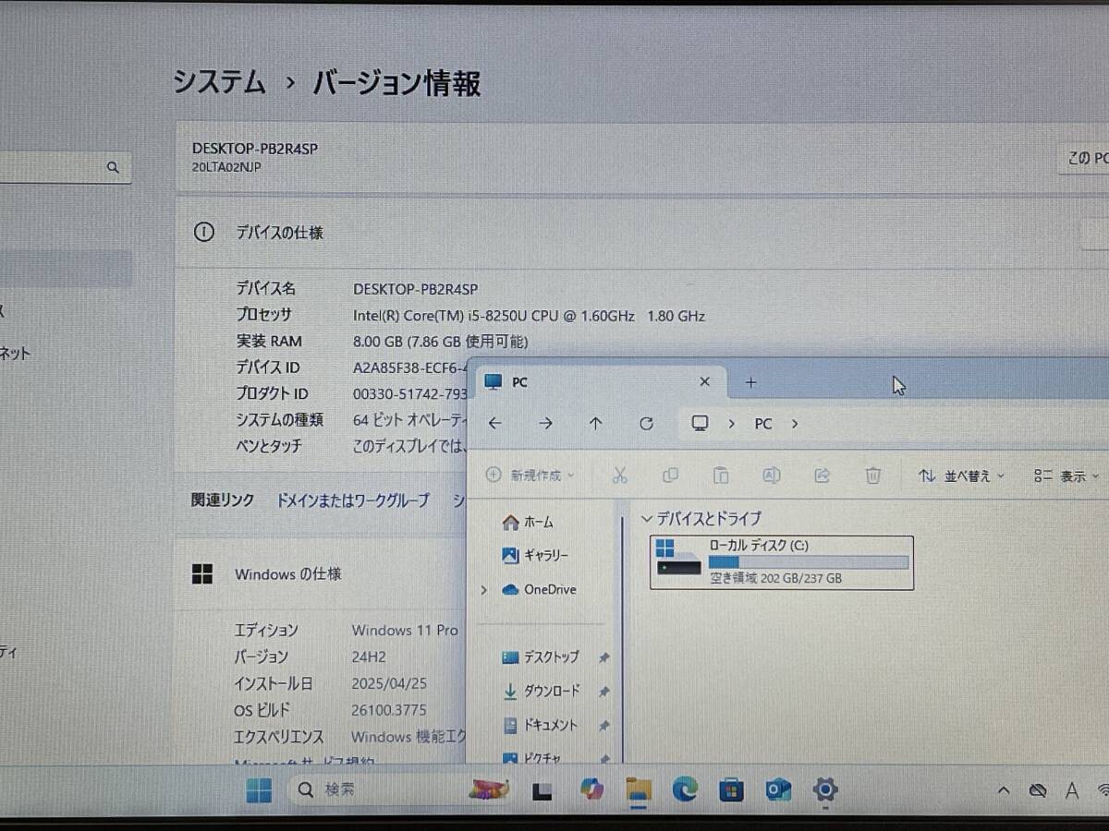Open ドキュメント quick access folder
This screenshot has width=1109, height=831.
click(x=541, y=725)
